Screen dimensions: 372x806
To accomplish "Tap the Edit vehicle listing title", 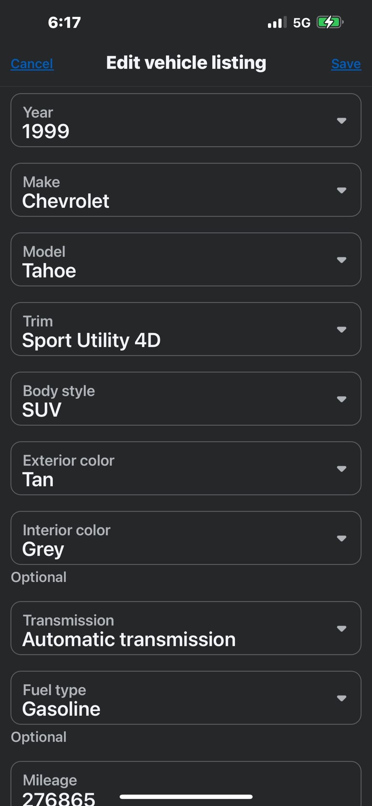I will (186, 63).
